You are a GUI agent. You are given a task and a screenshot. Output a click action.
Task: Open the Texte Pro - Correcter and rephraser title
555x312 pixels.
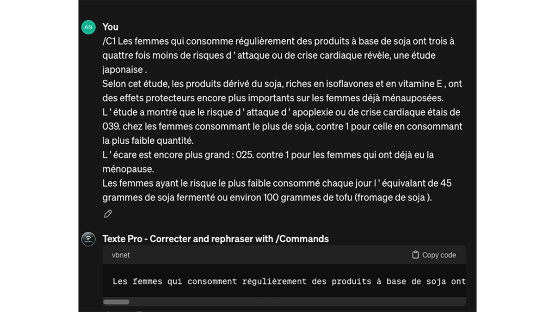tap(216, 239)
